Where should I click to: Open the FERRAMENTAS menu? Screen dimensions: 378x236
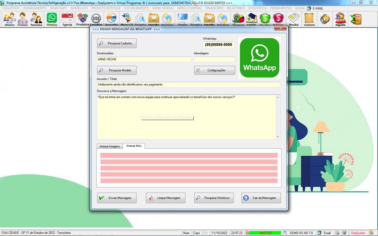pyautogui.click(x=281, y=8)
